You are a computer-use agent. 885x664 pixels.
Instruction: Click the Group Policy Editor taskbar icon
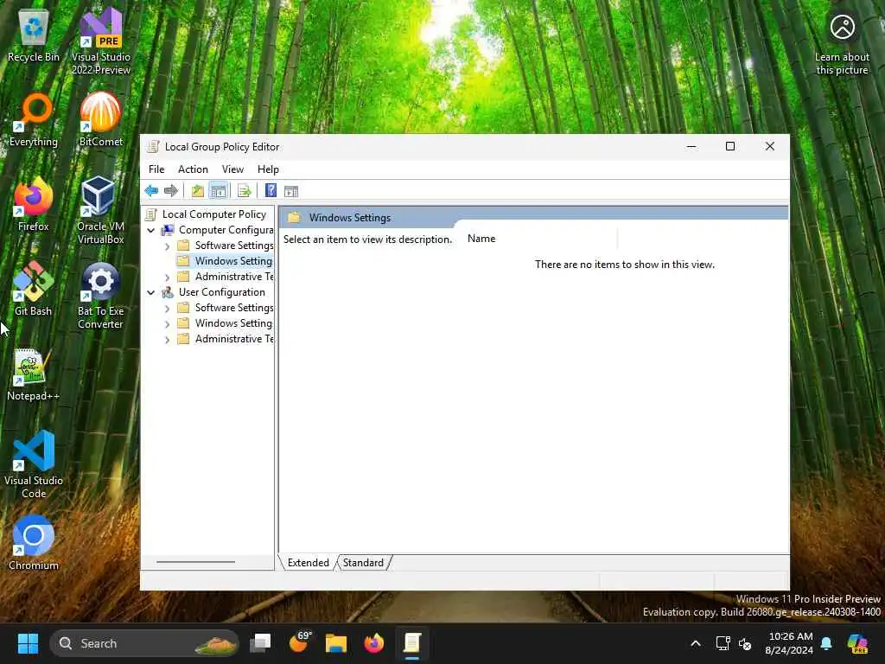pyautogui.click(x=412, y=643)
